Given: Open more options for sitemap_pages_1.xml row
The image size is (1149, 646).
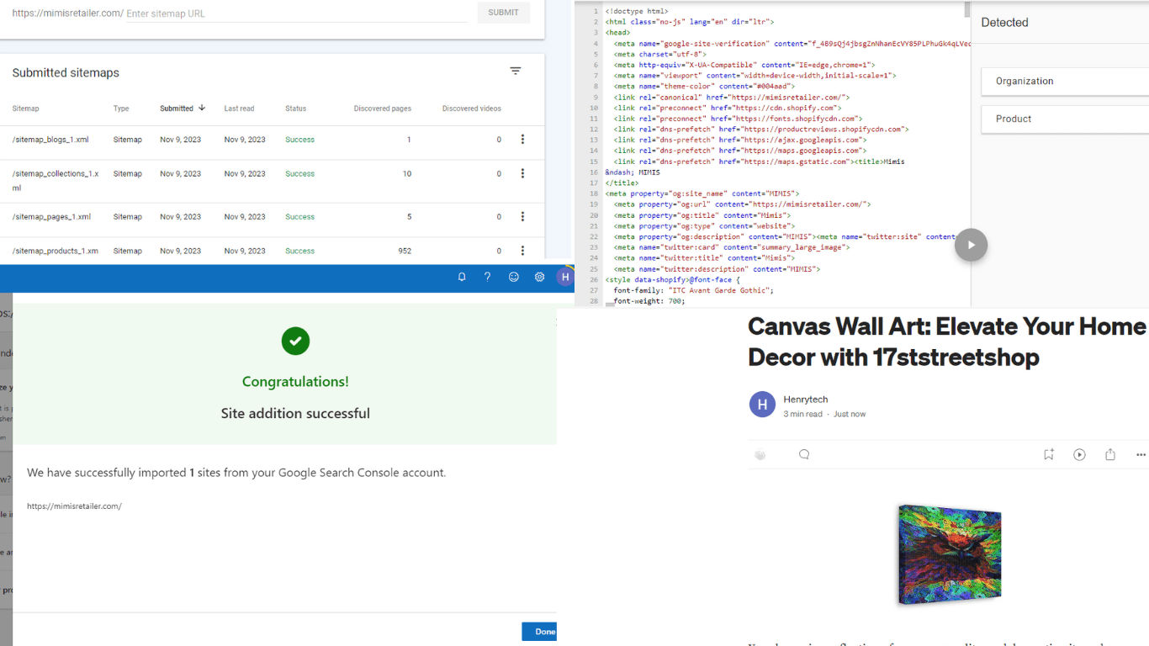Looking at the screenshot, I should pos(522,217).
